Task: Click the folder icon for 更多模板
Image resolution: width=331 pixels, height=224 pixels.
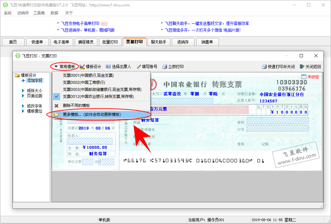Action: [56, 115]
